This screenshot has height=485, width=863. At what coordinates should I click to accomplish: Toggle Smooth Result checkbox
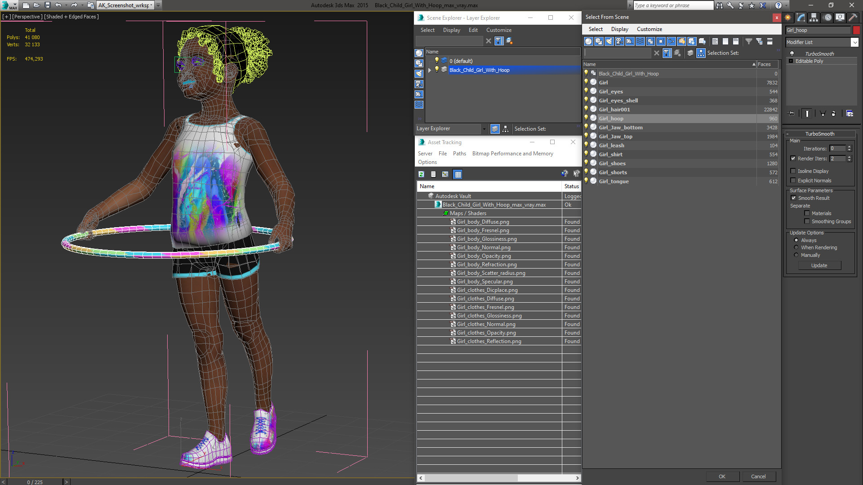click(793, 198)
